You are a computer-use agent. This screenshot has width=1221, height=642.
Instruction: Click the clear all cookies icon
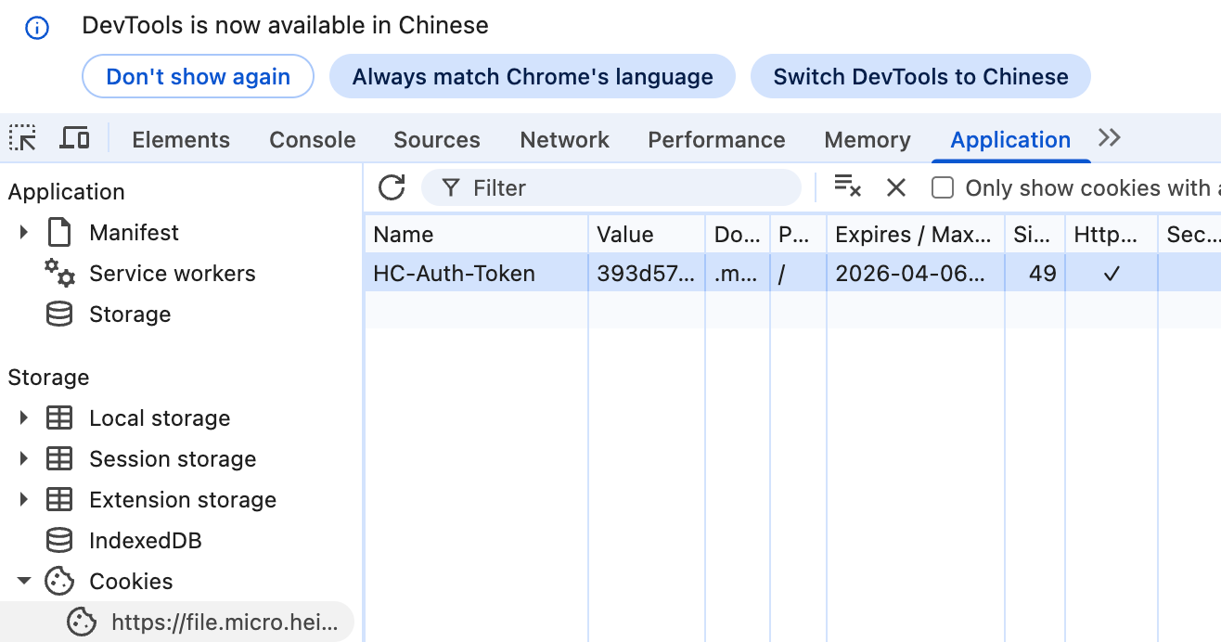[x=847, y=186]
